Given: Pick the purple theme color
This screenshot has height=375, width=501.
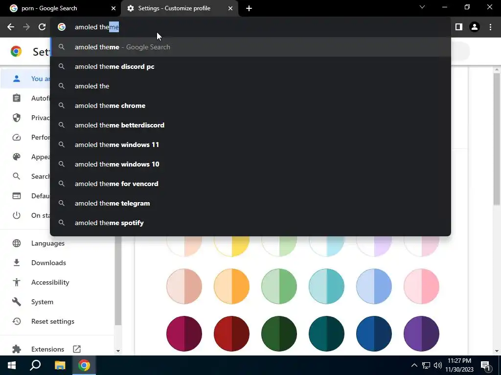Looking at the screenshot, I should 421,333.
